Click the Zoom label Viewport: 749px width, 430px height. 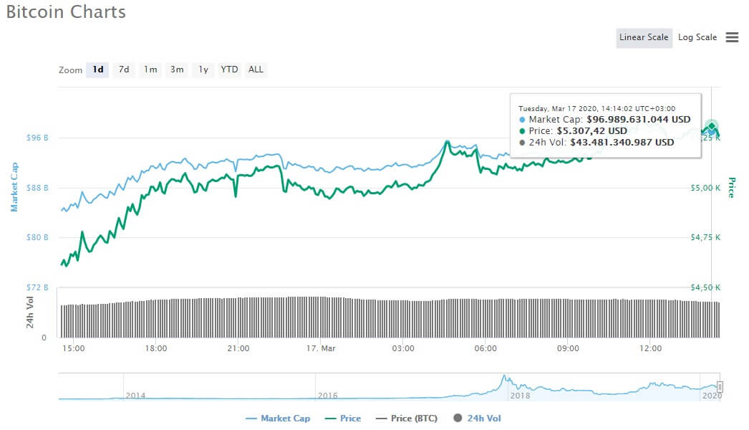click(x=71, y=70)
